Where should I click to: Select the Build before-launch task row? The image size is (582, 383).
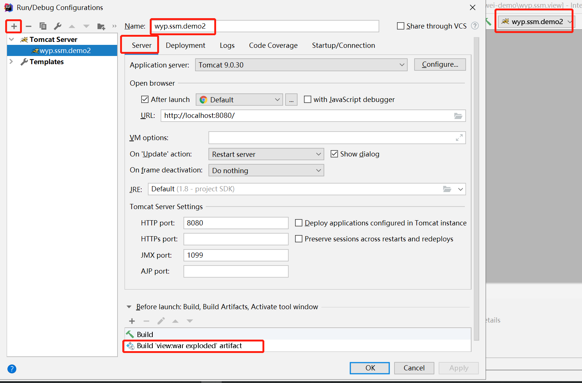click(298, 334)
